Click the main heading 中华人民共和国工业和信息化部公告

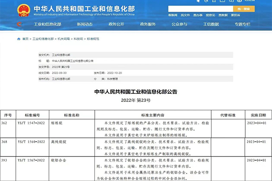click(x=136, y=91)
